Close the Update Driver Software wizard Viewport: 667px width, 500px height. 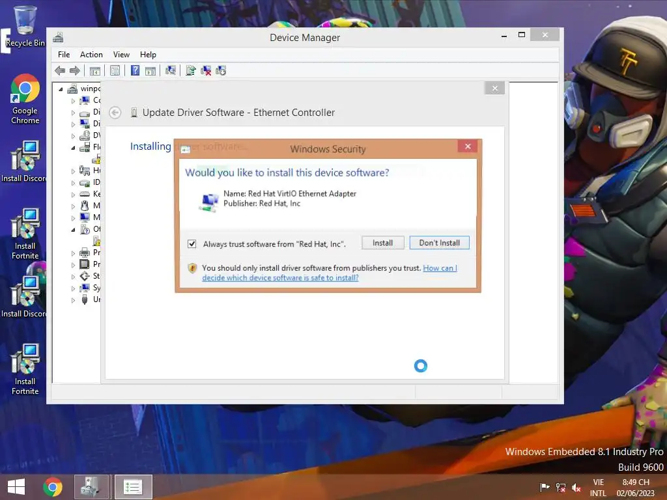[494, 88]
